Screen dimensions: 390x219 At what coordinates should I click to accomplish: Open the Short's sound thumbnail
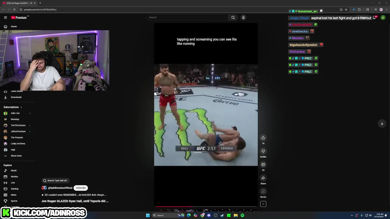[263, 204]
